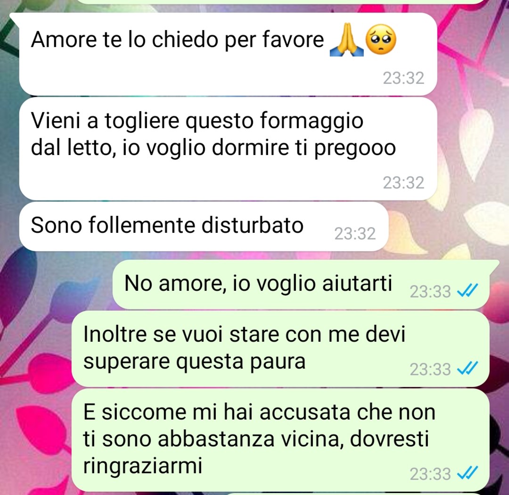Image resolution: width=509 pixels, height=495 pixels.
Task: Select the 'E siccome mi hai accusata' message
Action: click(x=280, y=440)
